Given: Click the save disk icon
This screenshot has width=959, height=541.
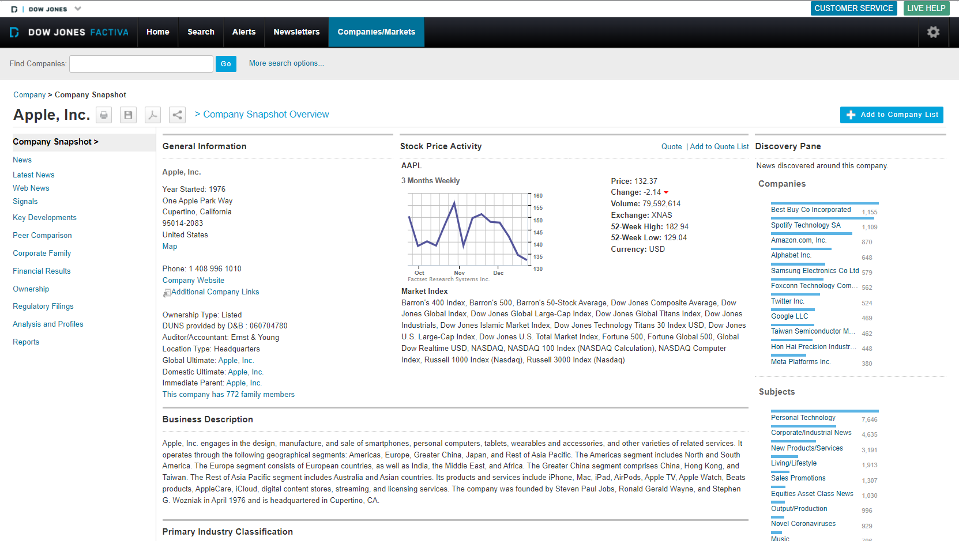Looking at the screenshot, I should tap(128, 115).
